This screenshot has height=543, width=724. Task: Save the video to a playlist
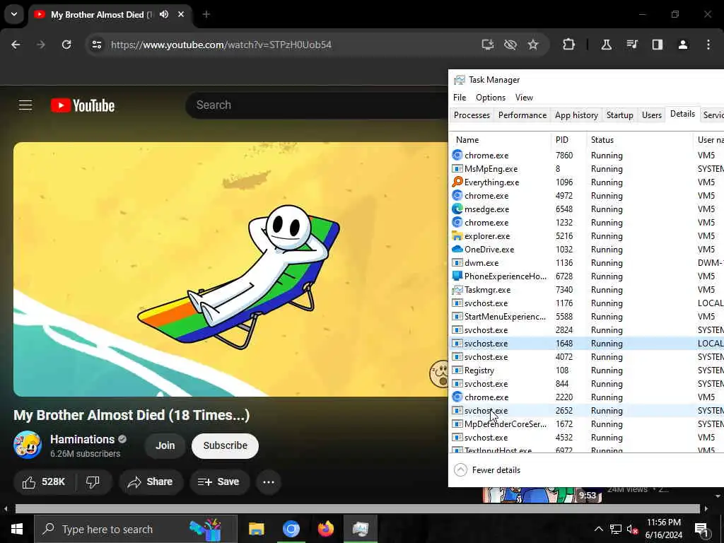coord(219,482)
